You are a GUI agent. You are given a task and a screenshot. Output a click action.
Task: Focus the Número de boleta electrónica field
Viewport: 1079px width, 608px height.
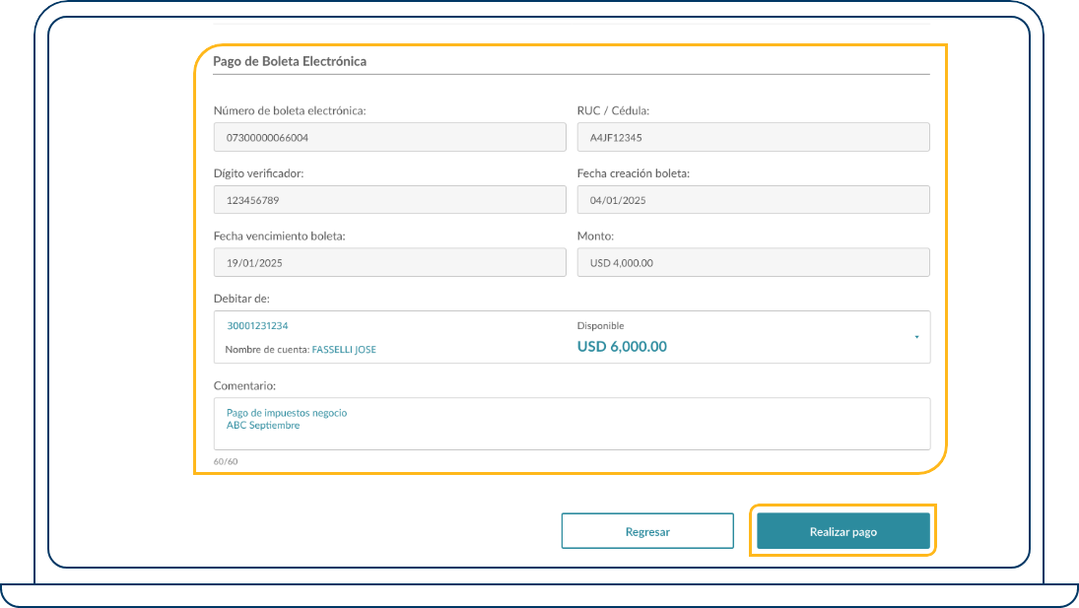[x=389, y=137]
